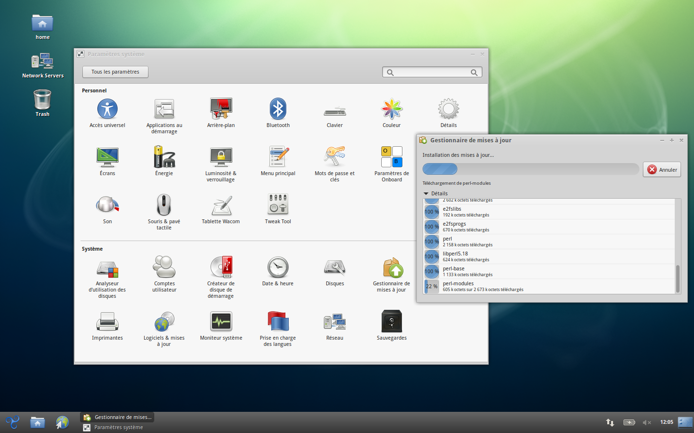694x433 pixels.
Task: Open Moniteur système
Action: (x=221, y=327)
